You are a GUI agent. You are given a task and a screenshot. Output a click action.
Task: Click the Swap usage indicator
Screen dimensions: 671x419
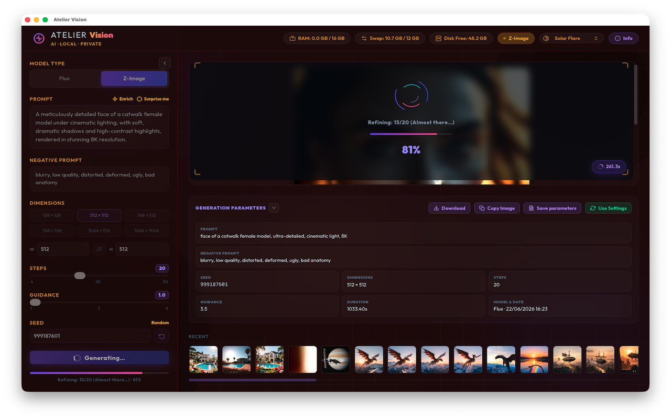tap(389, 38)
